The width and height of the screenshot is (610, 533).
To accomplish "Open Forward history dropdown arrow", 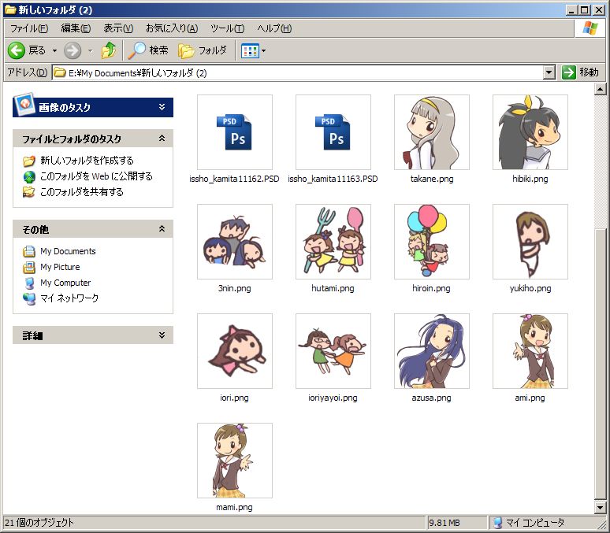I will pos(91,51).
